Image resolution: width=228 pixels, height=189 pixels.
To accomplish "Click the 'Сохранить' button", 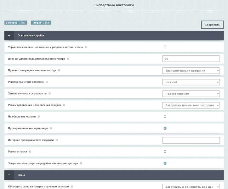I will tap(212, 25).
